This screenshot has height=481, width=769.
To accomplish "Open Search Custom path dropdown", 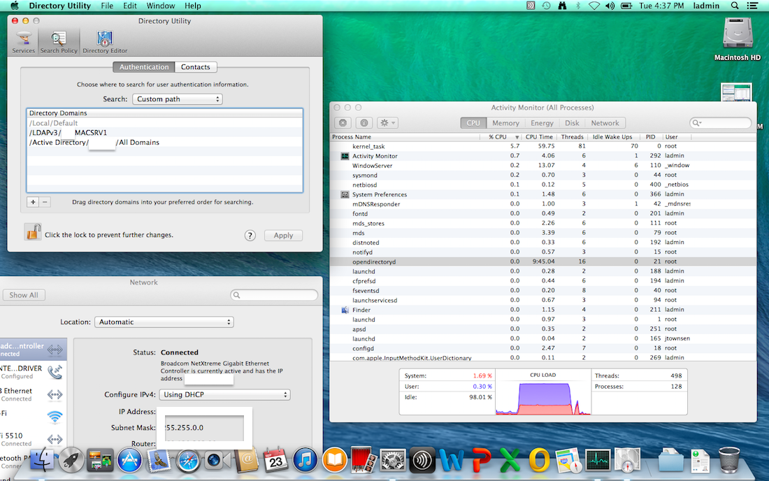I will (x=178, y=99).
